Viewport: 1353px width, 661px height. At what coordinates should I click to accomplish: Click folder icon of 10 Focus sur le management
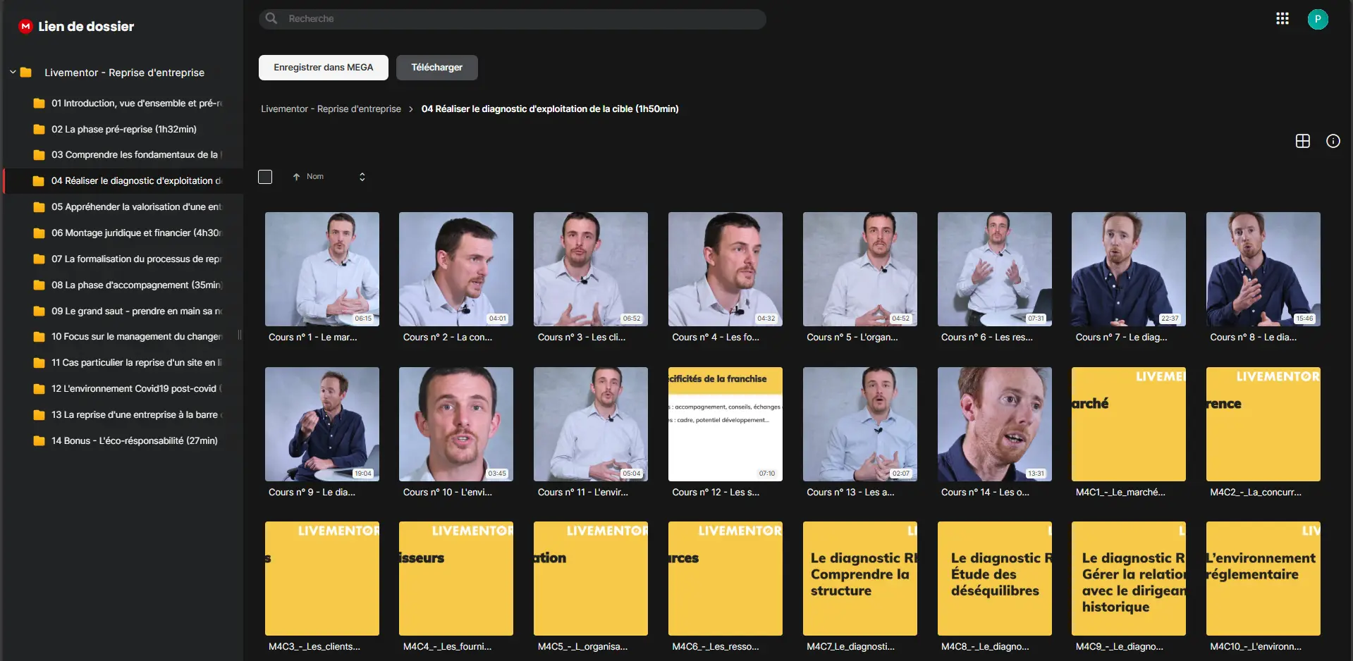[x=39, y=337]
